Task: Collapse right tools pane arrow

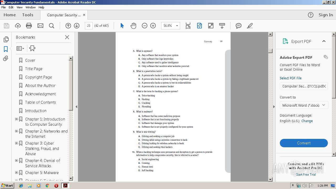Action: coord(274,107)
